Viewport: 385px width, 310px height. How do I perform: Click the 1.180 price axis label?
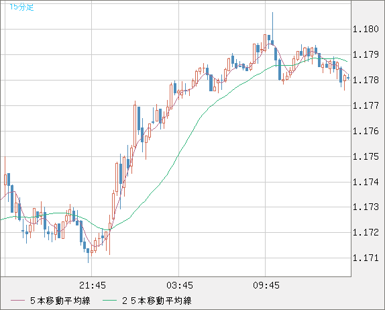pyautogui.click(x=366, y=30)
